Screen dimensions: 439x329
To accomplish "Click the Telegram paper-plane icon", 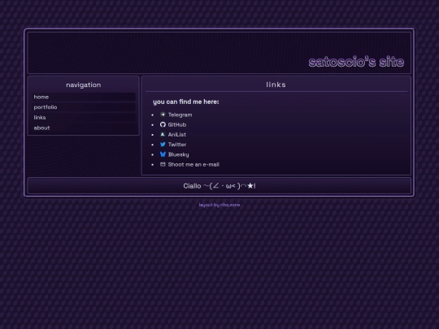I will coord(163,115).
